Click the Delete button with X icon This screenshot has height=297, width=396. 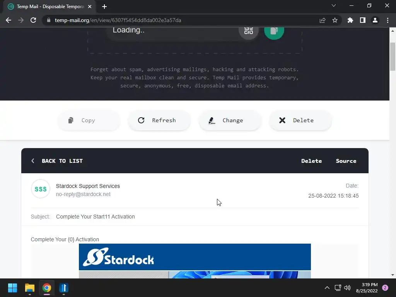click(300, 121)
